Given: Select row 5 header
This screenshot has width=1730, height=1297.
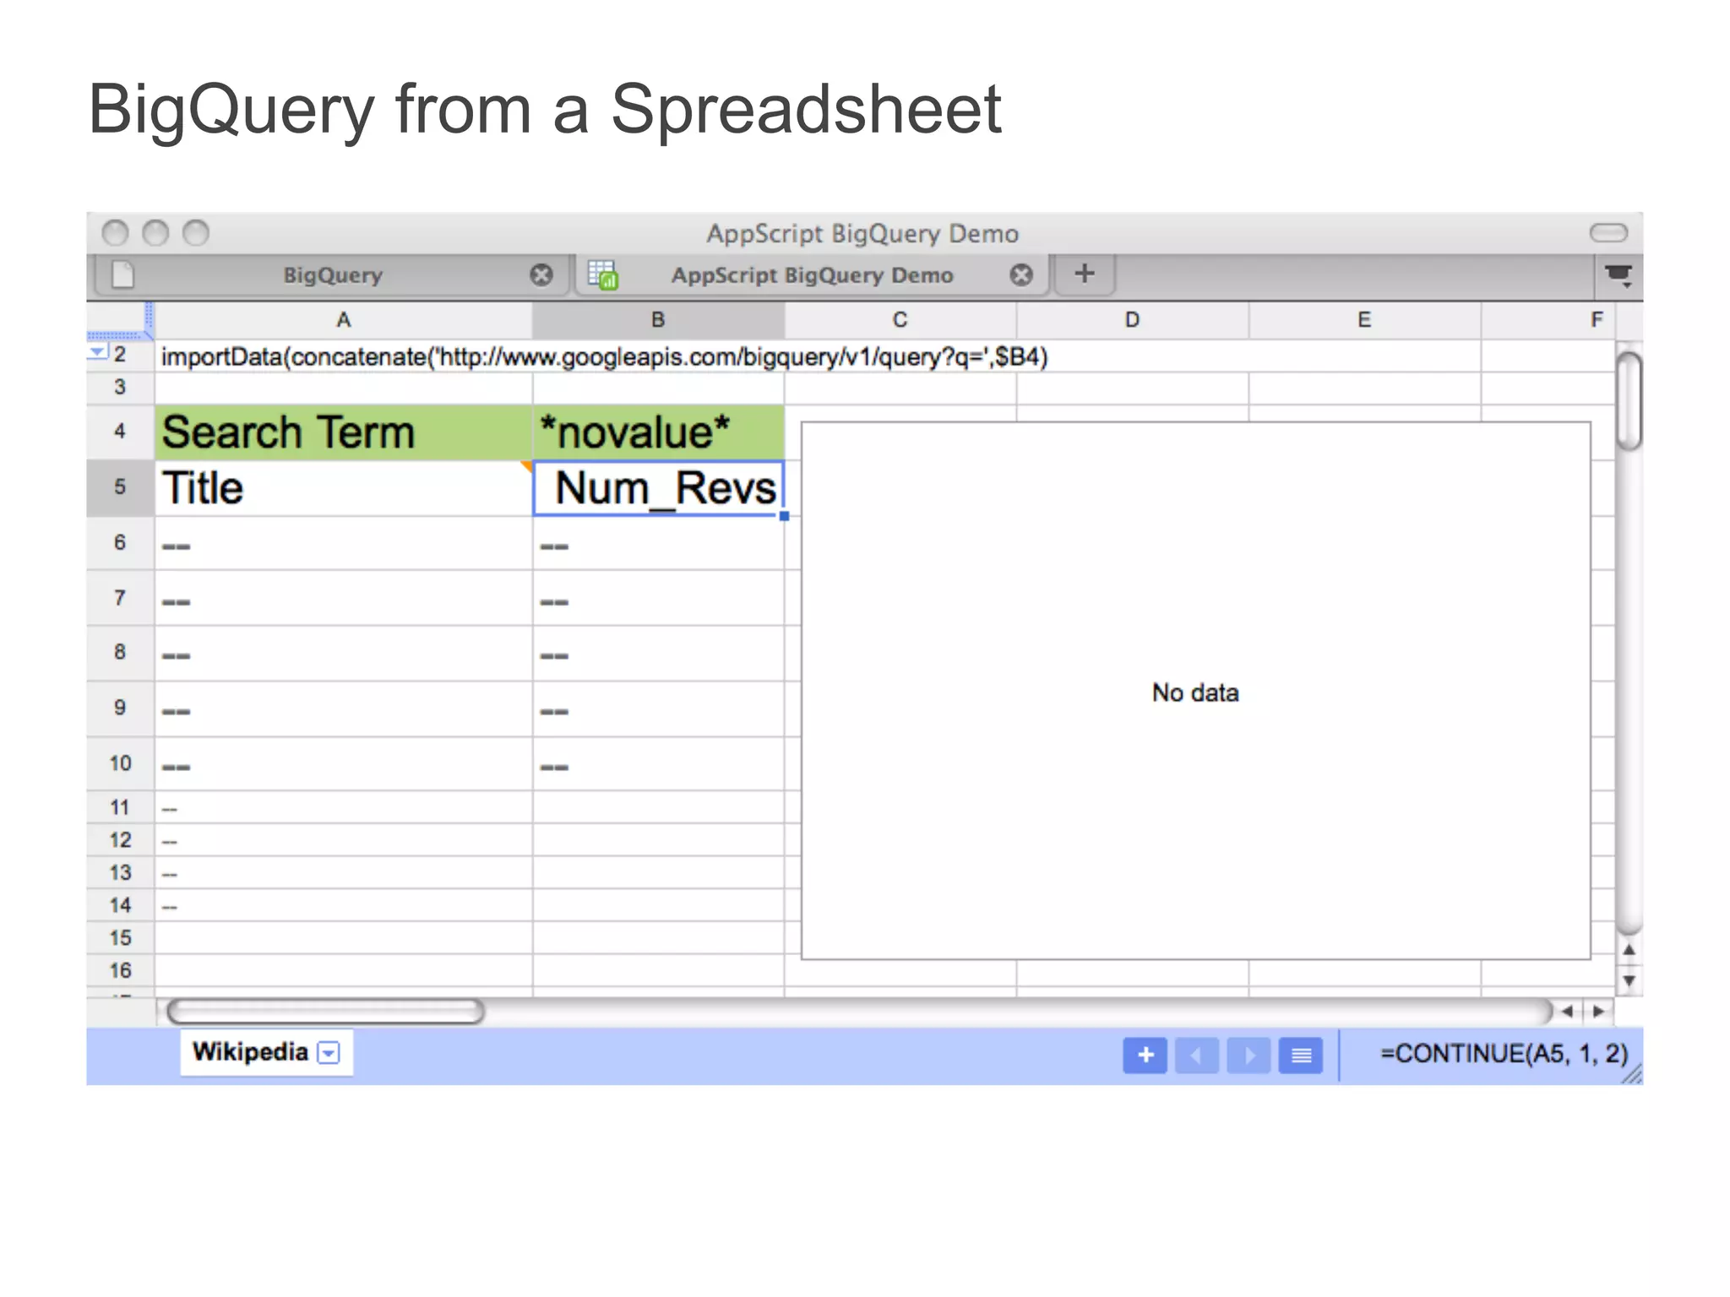Looking at the screenshot, I should (120, 488).
